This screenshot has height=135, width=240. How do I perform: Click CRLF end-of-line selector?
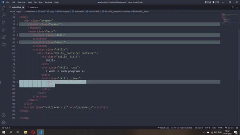click(214, 127)
